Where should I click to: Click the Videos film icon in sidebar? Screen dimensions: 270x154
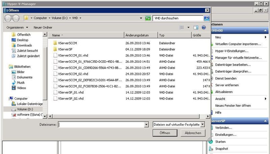pos(14,88)
